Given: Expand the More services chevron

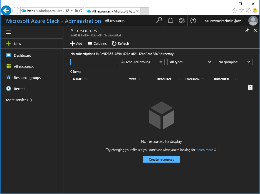Looking at the screenshot, I should [31, 100].
